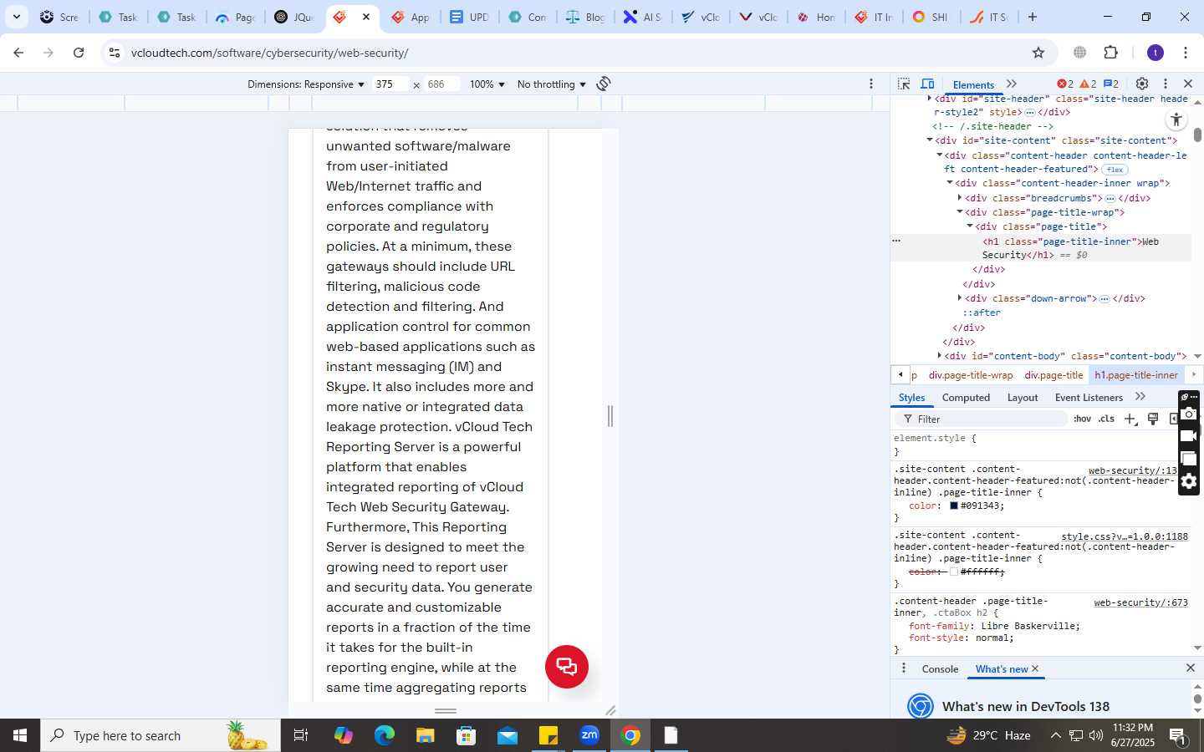
Task: Expand the down-arrow div node
Action: point(960,298)
